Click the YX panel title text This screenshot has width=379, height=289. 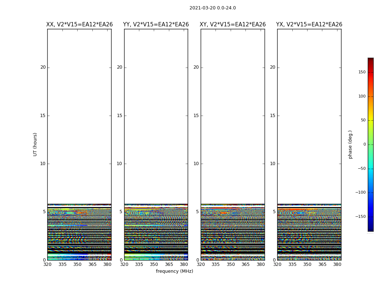pos(309,25)
